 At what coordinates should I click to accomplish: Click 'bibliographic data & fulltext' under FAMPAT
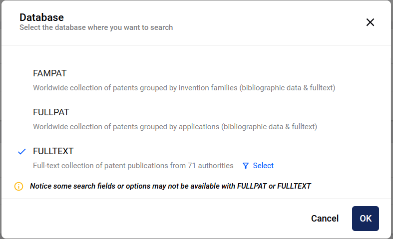point(287,88)
